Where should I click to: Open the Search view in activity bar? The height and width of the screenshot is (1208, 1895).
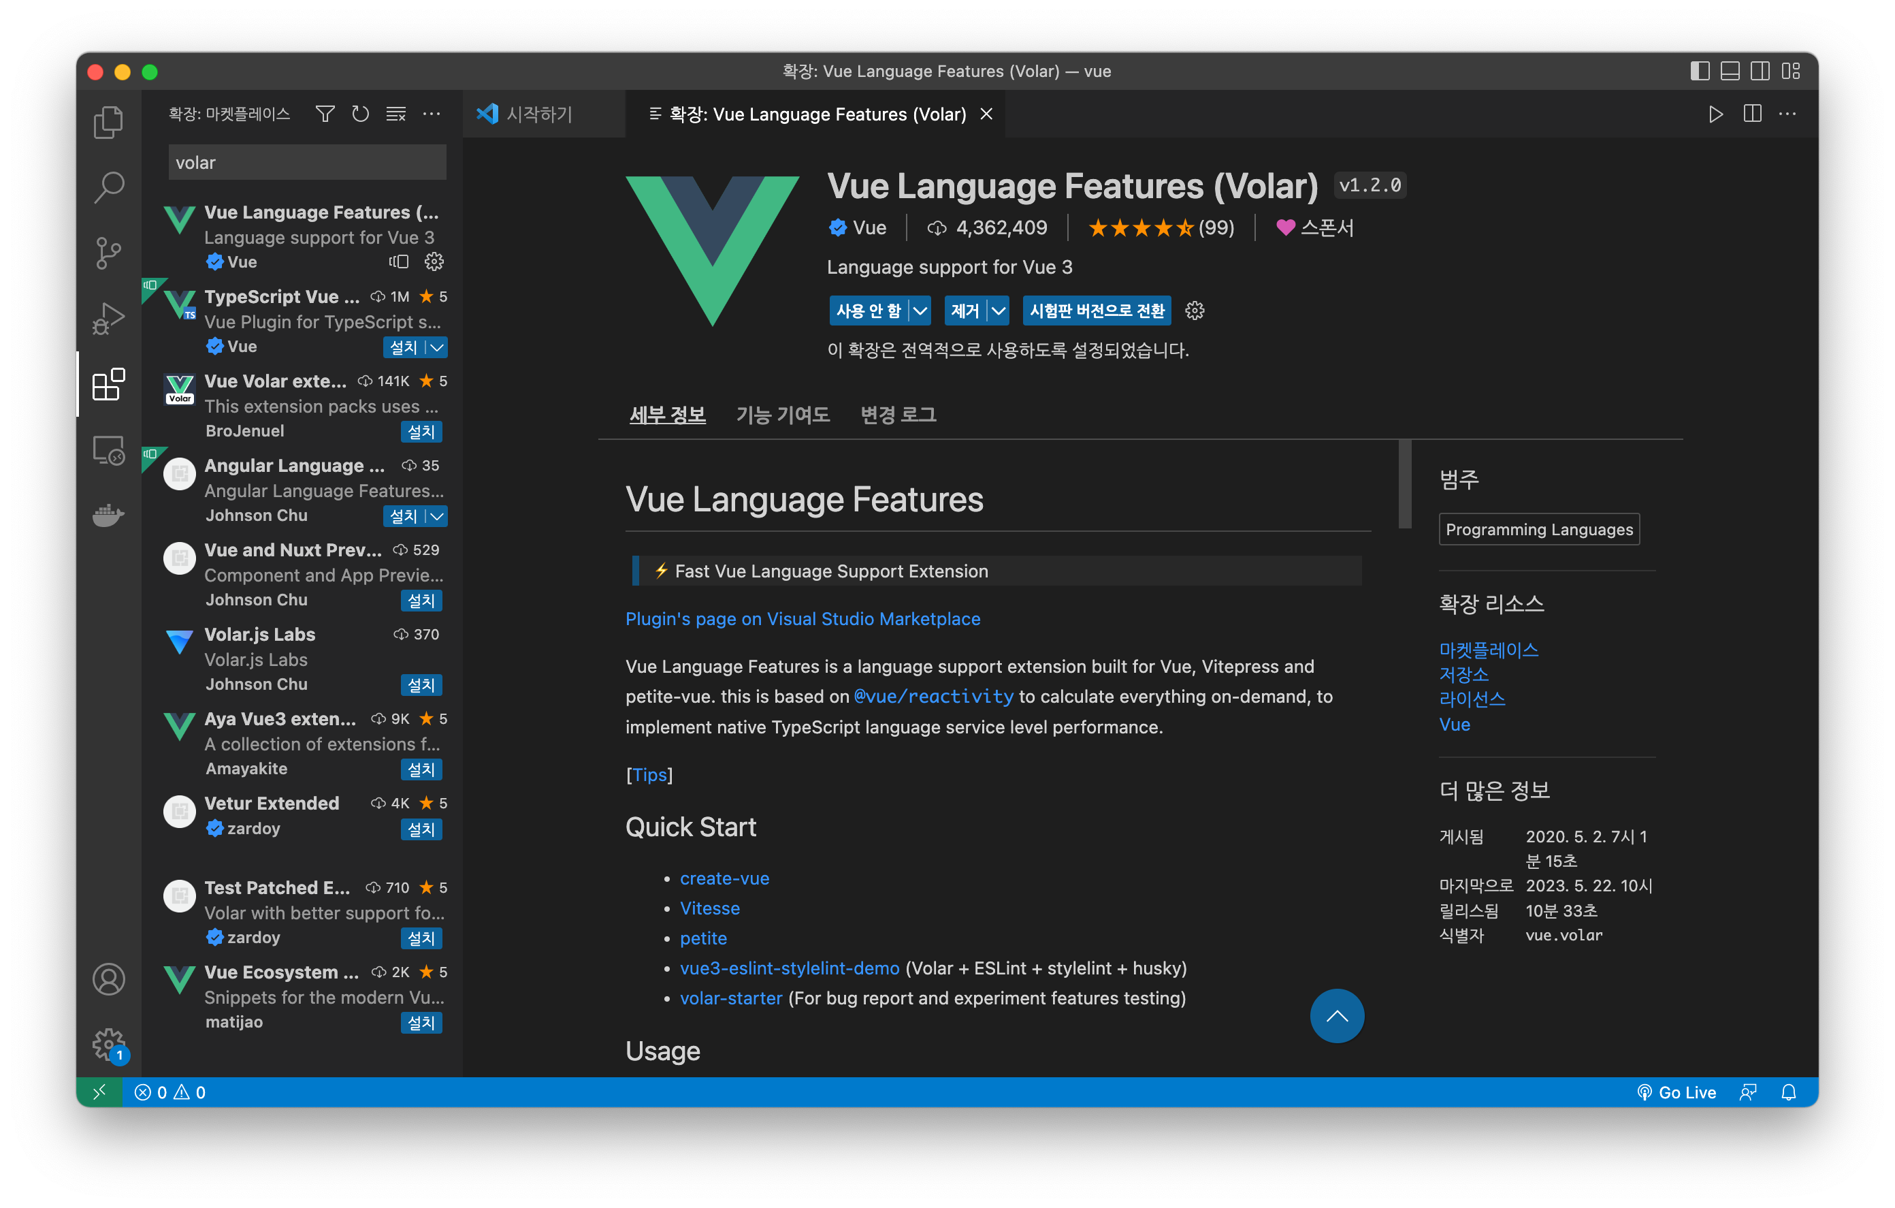coord(109,187)
